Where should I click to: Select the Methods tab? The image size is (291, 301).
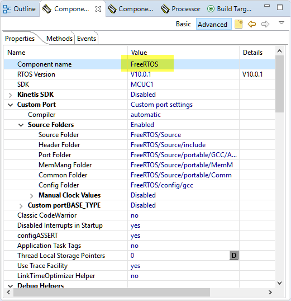[59, 39]
